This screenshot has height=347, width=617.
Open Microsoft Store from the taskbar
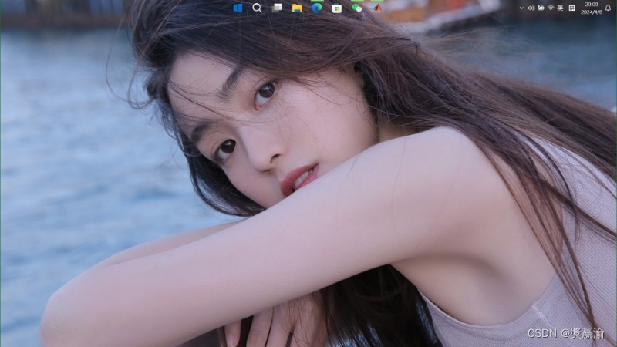pyautogui.click(x=337, y=8)
